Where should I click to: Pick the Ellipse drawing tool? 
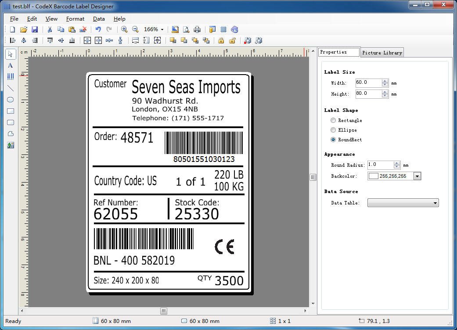(x=11, y=100)
